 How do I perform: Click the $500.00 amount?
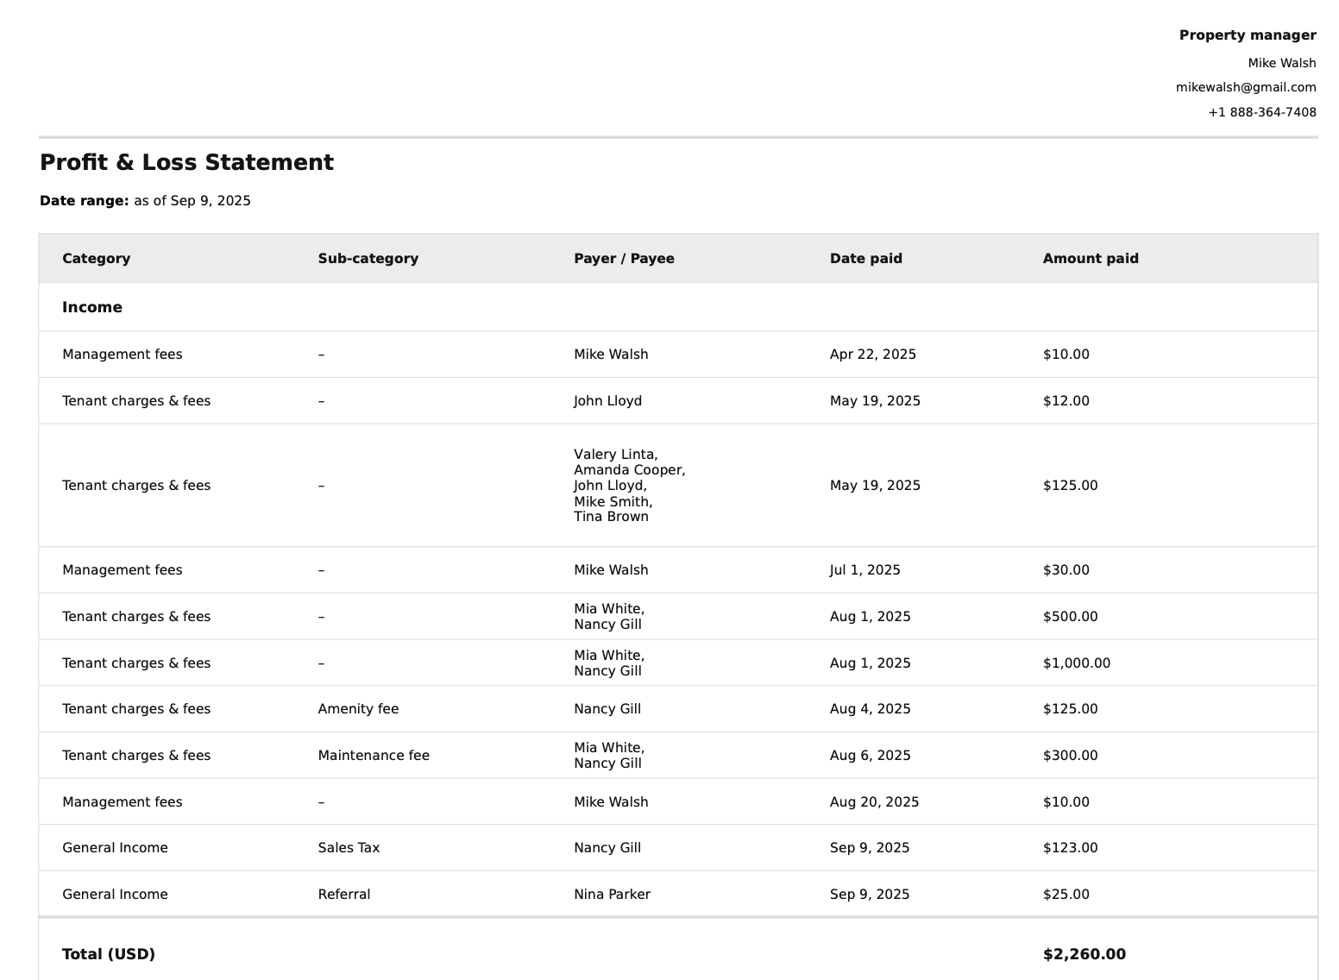pos(1071,617)
